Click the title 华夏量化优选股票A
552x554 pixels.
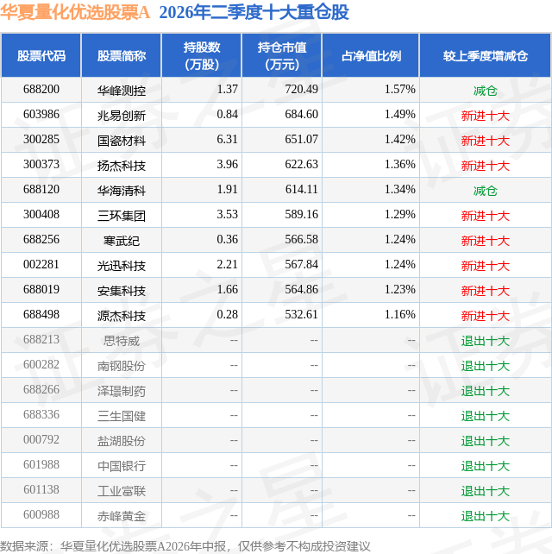75,12
